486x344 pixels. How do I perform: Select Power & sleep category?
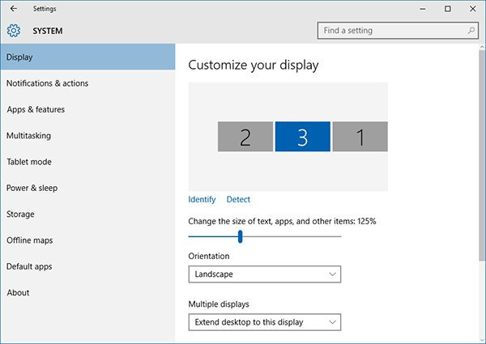pos(32,188)
